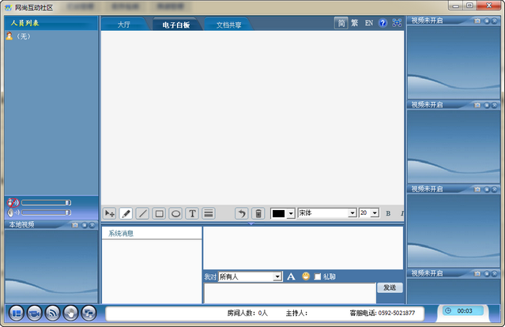Viewport: 505px width, 327px height.
Task: Clear whiteboard with trash icon
Action: tap(258, 213)
